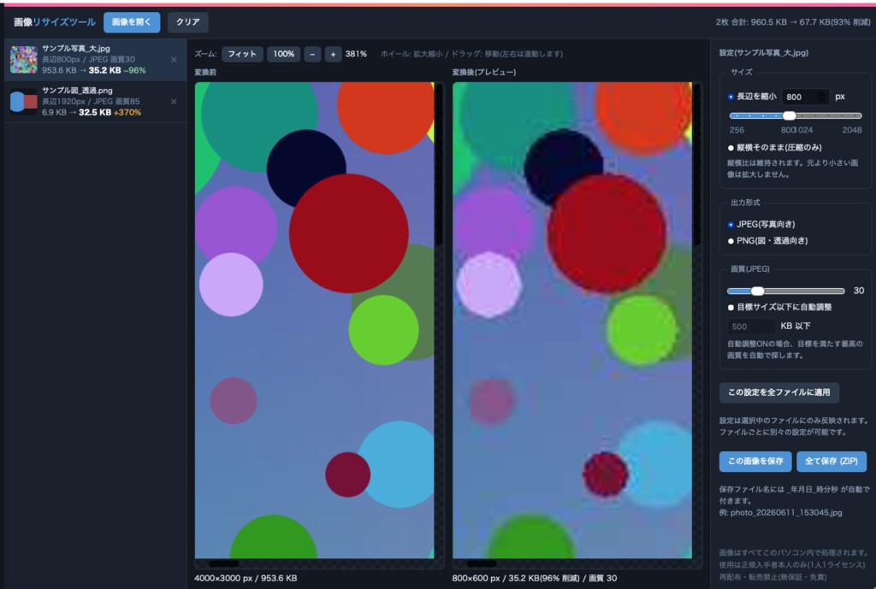Click the フィット zoom button
876x589 pixels.
tap(242, 54)
